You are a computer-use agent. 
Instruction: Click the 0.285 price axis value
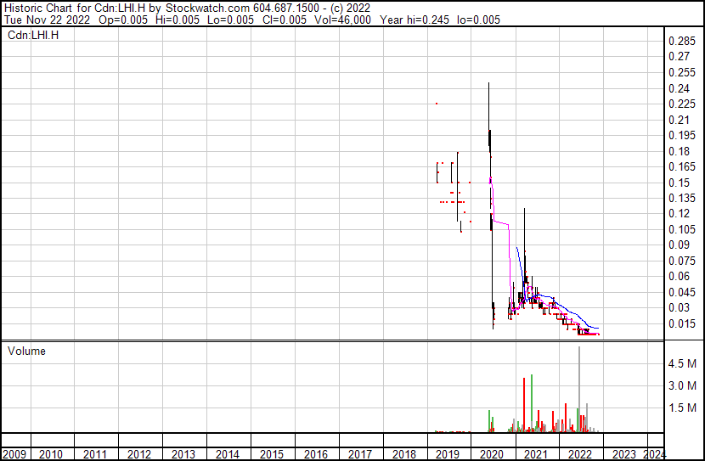click(x=681, y=42)
